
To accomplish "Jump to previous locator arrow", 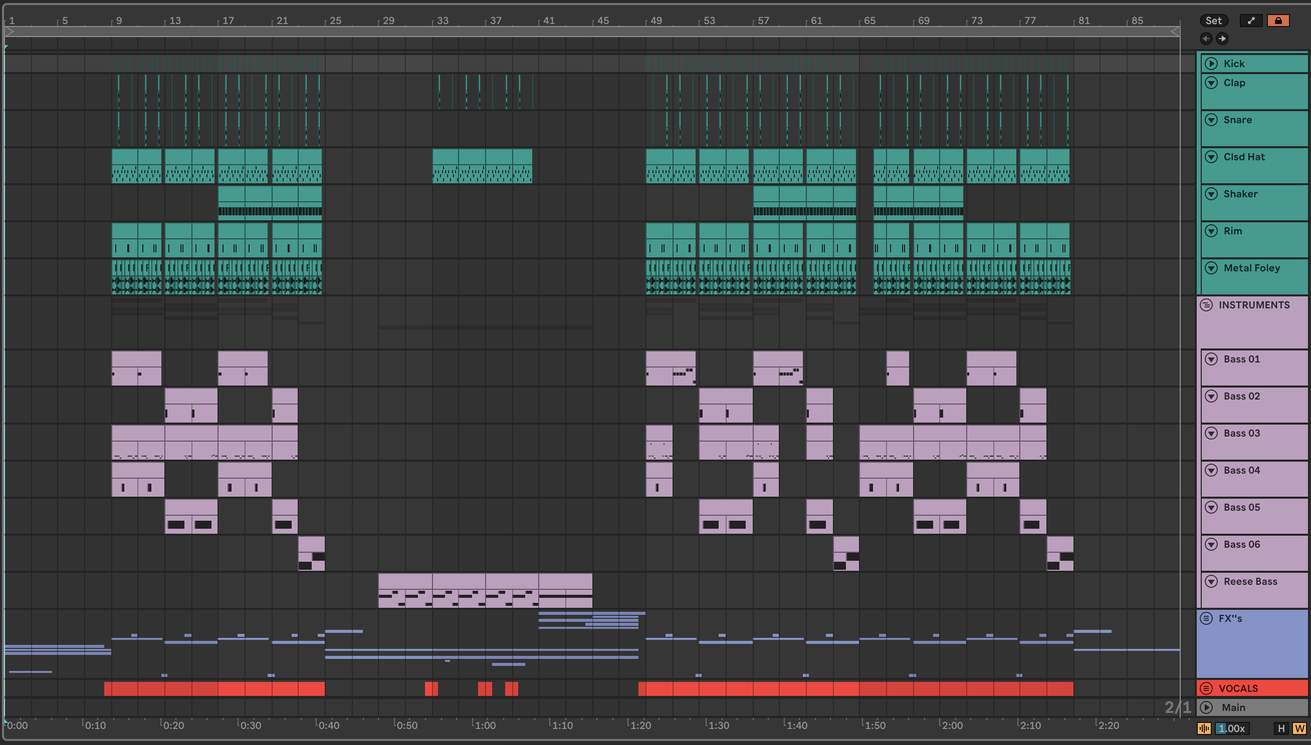I will pyautogui.click(x=1206, y=39).
